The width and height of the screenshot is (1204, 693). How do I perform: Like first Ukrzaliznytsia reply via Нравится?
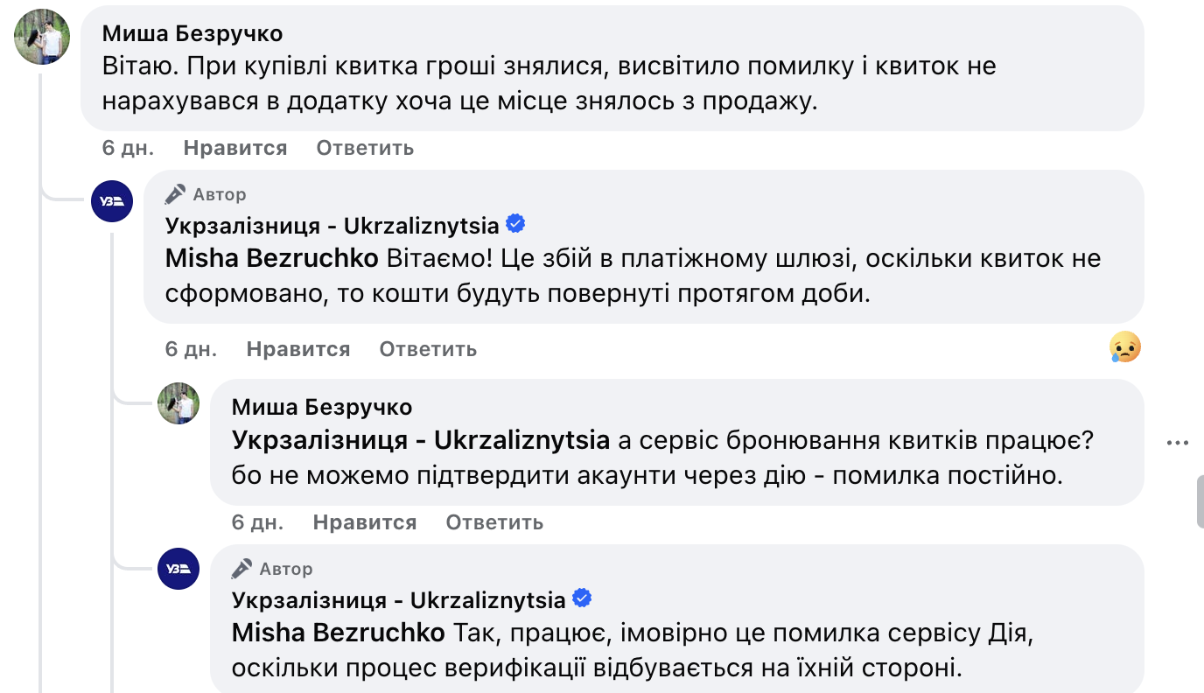(x=298, y=349)
